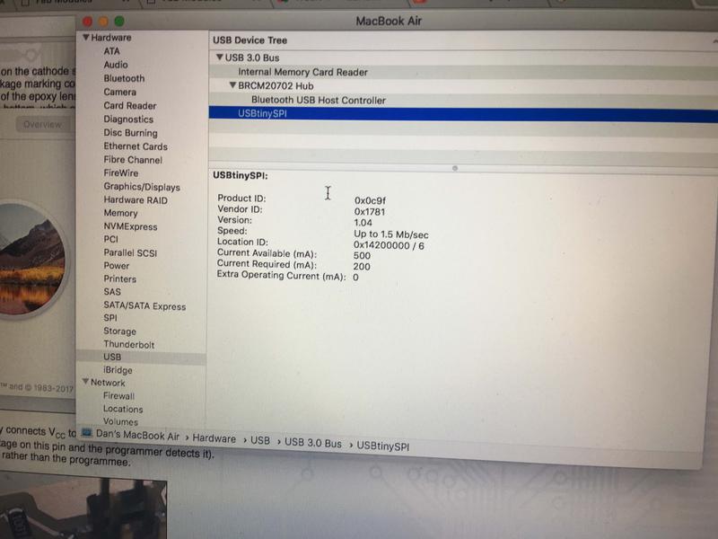
Task: Click Current Available value 500
Action: pyautogui.click(x=362, y=256)
